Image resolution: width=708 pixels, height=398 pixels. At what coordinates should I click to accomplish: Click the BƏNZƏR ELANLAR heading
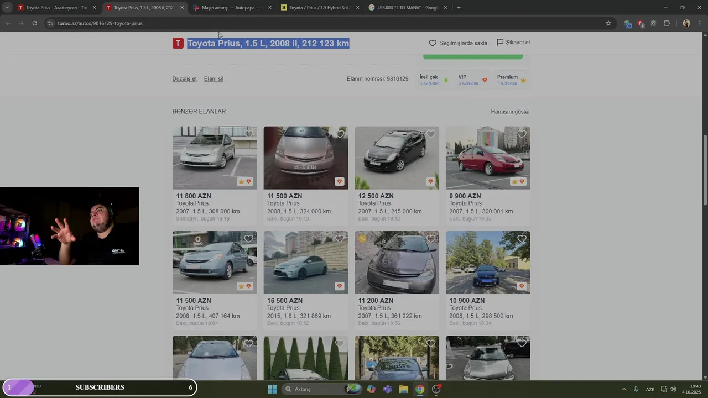tap(199, 112)
